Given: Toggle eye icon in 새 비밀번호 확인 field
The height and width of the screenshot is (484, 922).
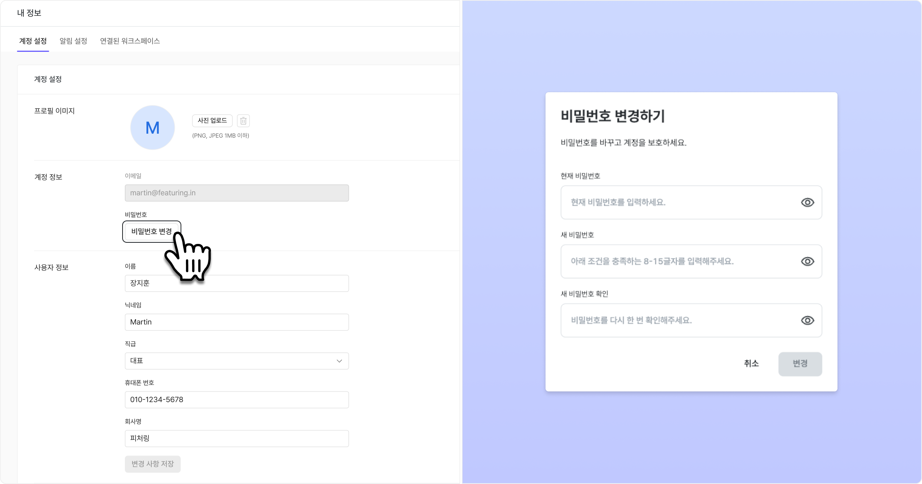Looking at the screenshot, I should point(807,320).
